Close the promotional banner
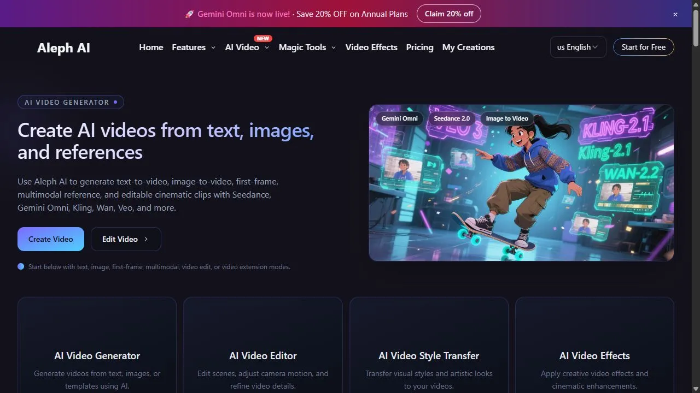The height and width of the screenshot is (393, 700). (x=675, y=14)
